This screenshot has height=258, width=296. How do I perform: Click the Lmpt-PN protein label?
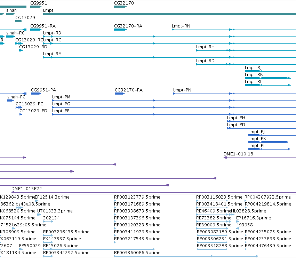[182, 90]
